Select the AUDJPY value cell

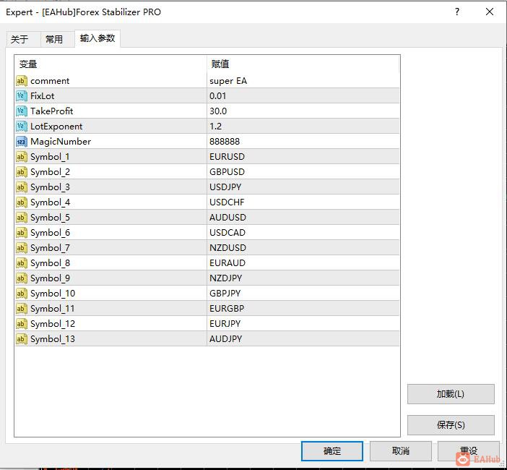click(303, 339)
